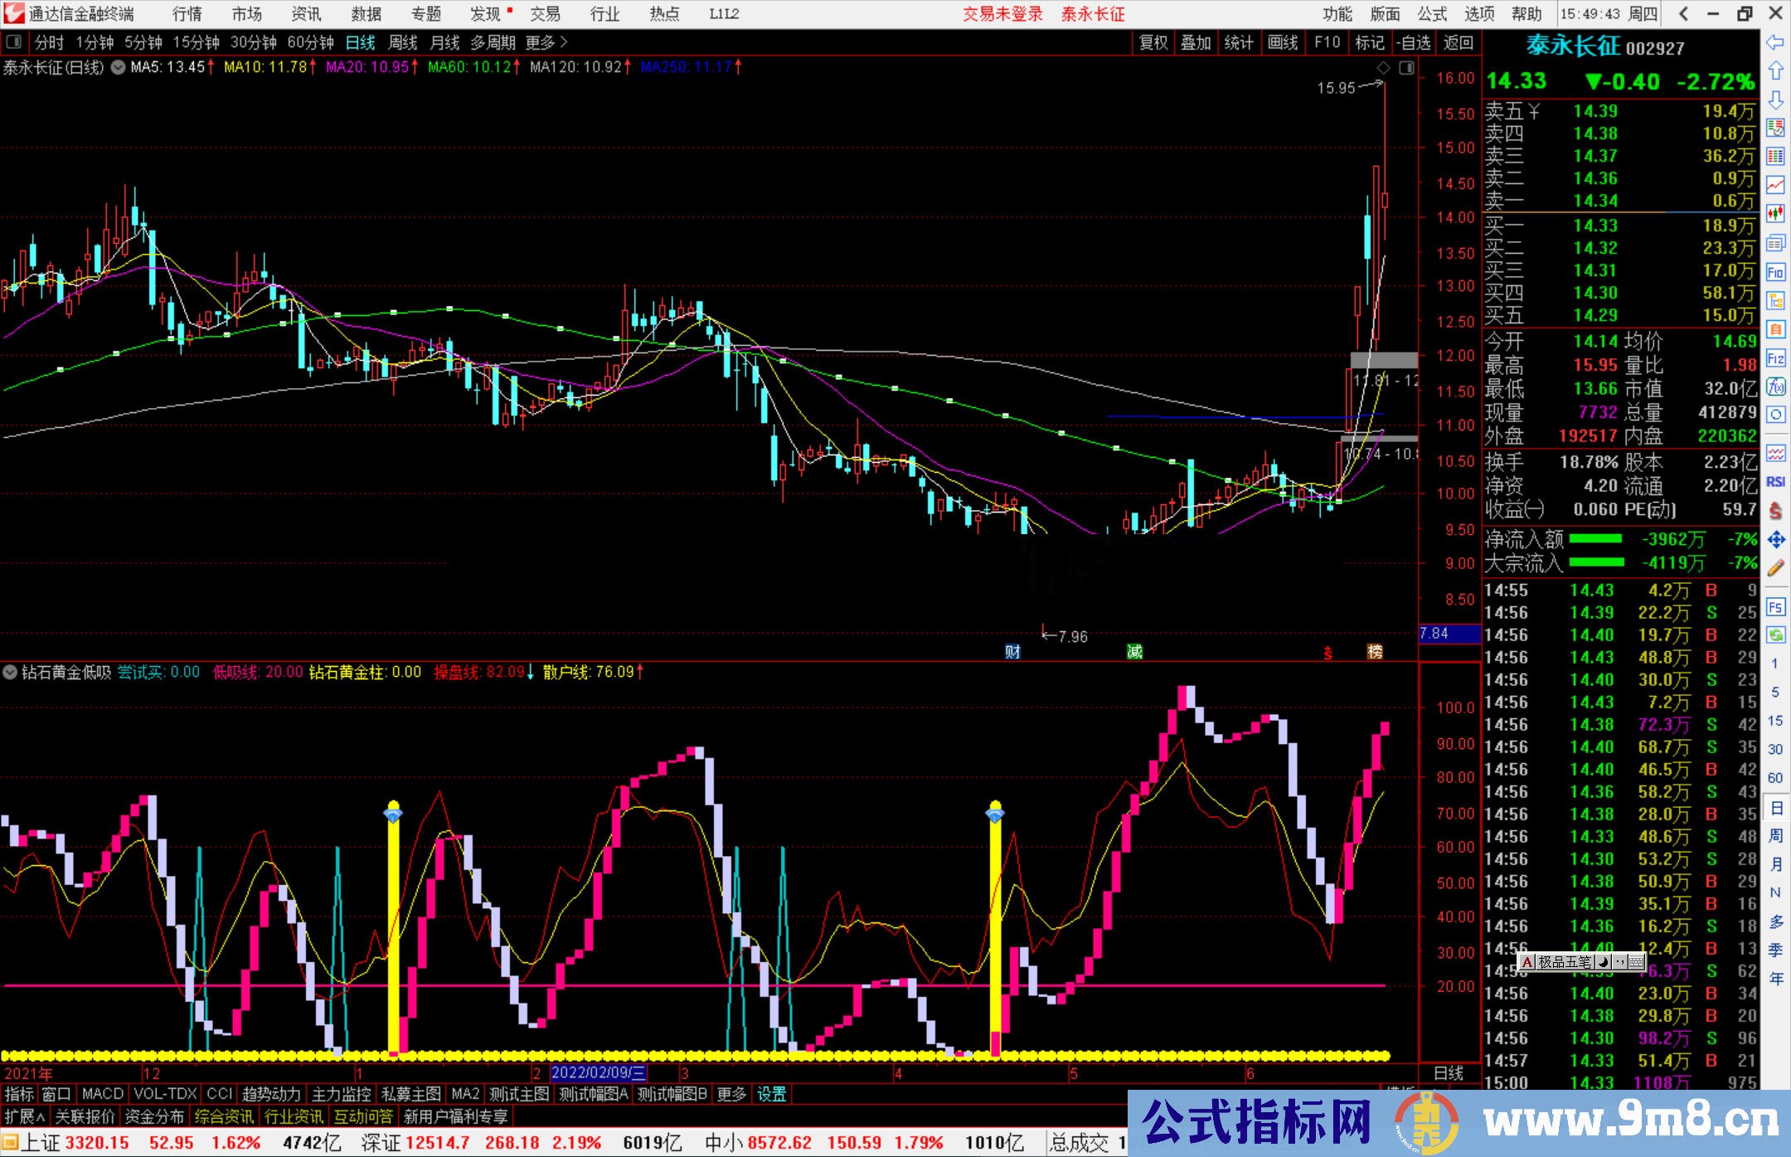This screenshot has height=1157, width=1791.
Task: Click the green 净流入额 bar
Action: 1595,539
